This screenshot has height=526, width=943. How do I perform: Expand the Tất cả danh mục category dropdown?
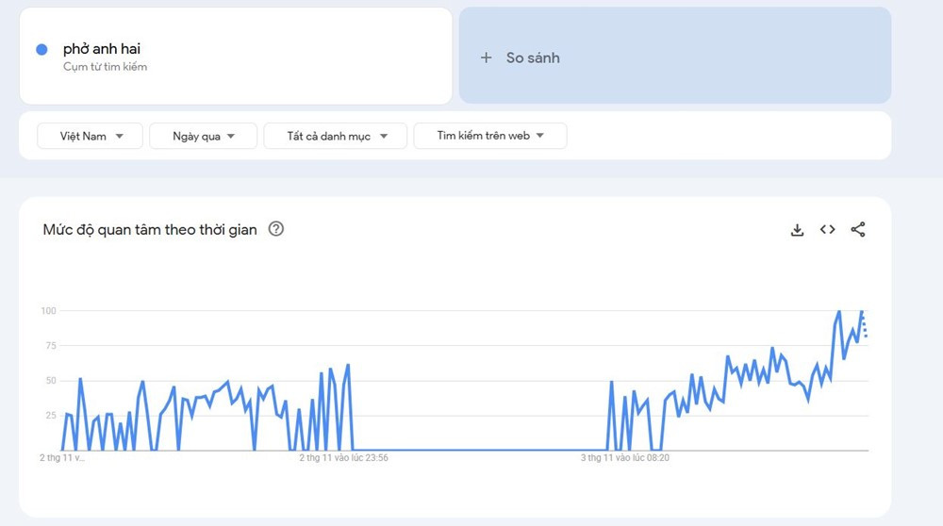click(336, 136)
